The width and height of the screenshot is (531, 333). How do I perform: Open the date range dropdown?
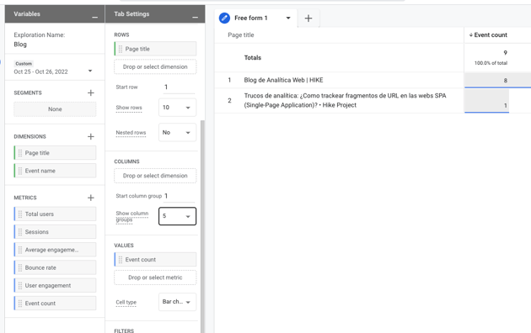click(90, 71)
